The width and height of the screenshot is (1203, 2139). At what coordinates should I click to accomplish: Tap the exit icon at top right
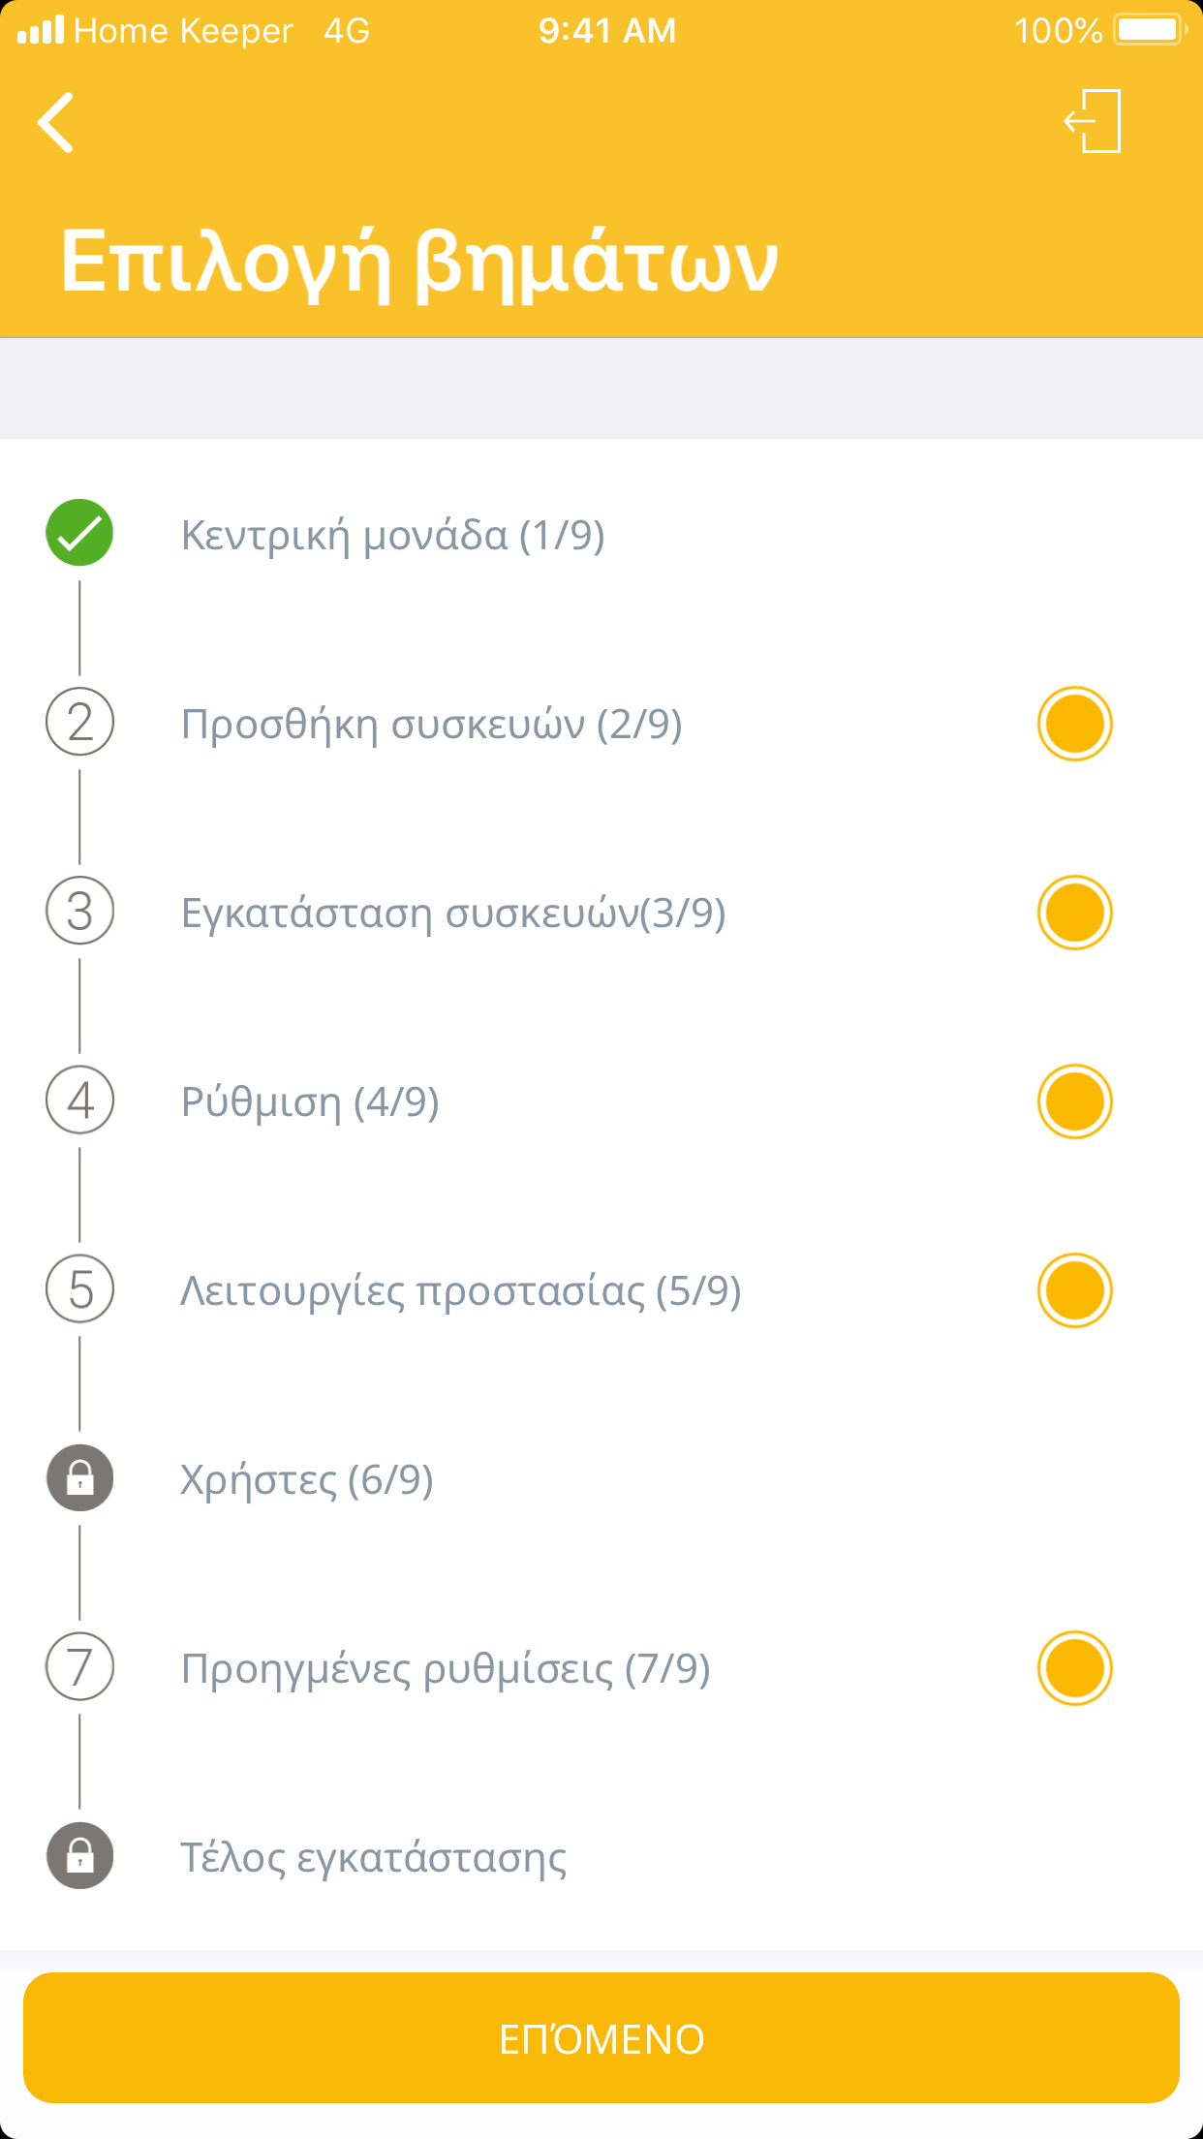[x=1094, y=122]
